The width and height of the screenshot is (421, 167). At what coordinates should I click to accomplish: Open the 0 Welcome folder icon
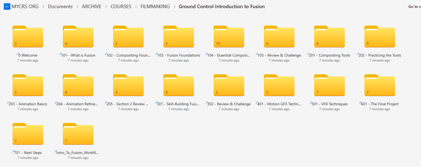pos(28,37)
